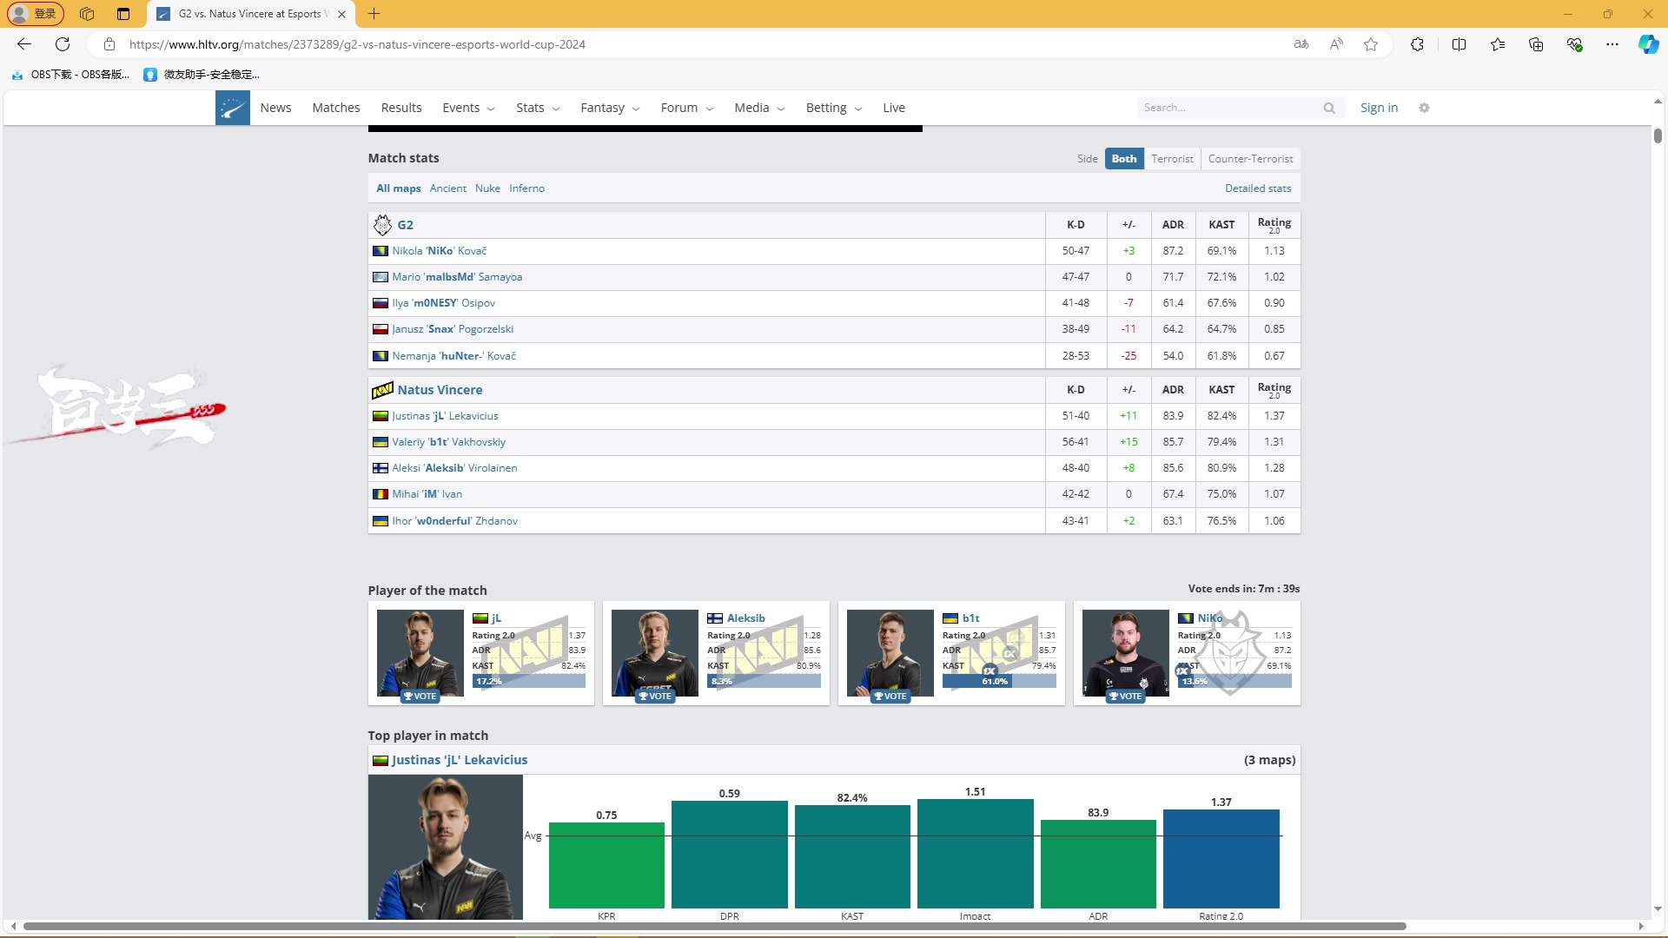The height and width of the screenshot is (938, 1668).
Task: Open collections icon
Action: (1536, 44)
